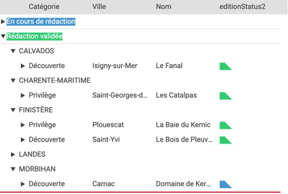Click the Nom column header
This screenshot has height=194, width=288.
164,7
